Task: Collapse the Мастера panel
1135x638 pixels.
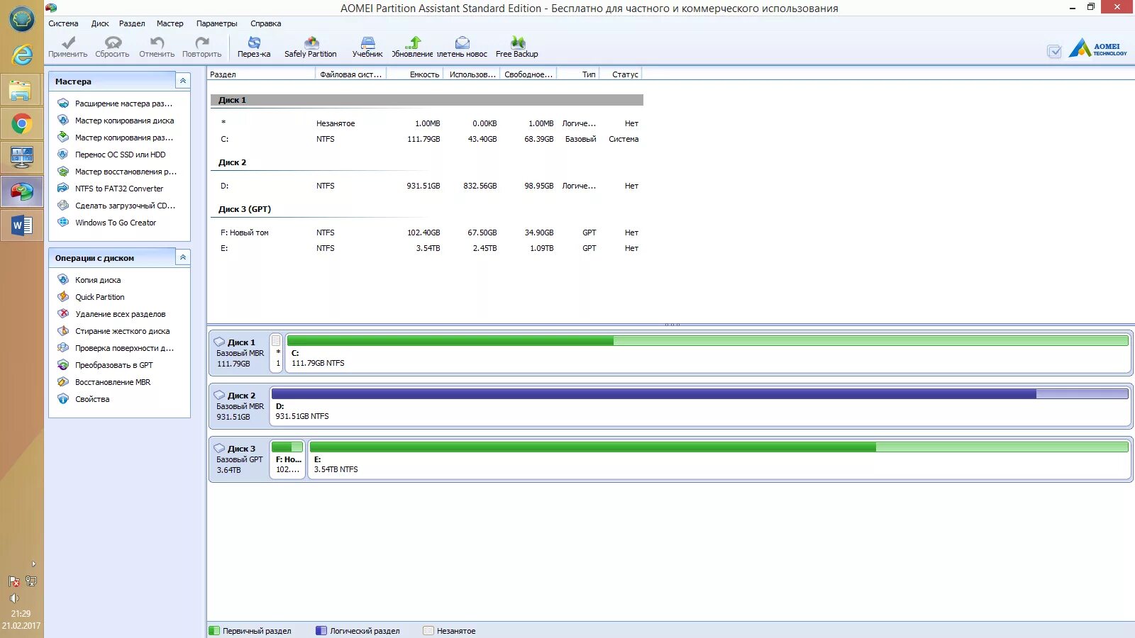Action: click(x=183, y=81)
